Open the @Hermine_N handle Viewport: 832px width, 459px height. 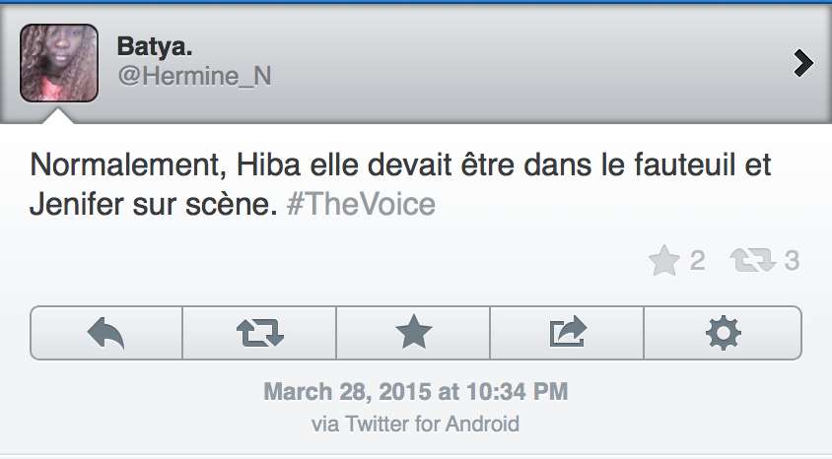coord(193,77)
